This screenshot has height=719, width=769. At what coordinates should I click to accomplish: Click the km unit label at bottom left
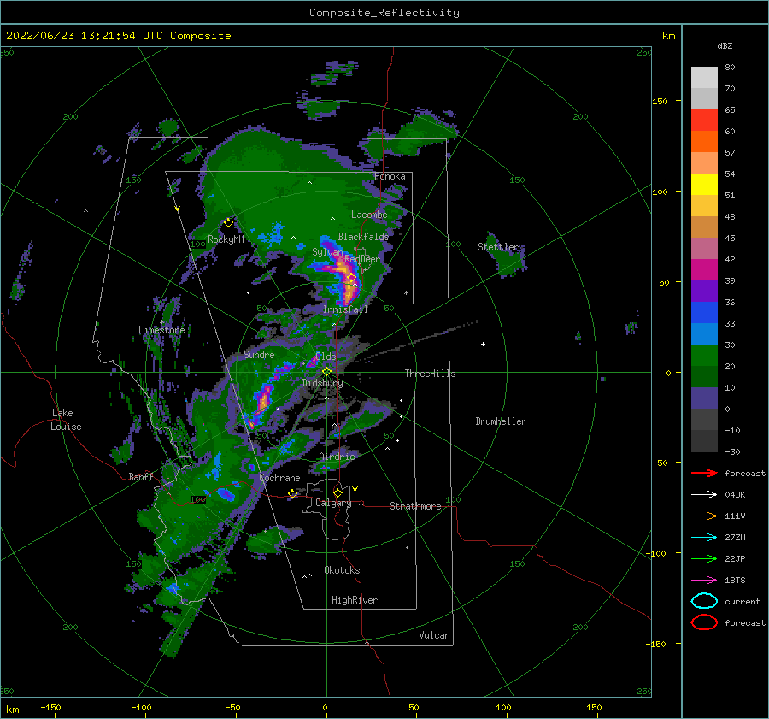pyautogui.click(x=12, y=710)
